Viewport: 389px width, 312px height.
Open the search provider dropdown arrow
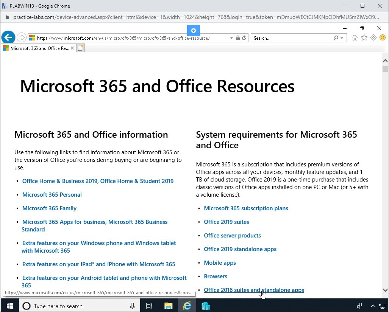(x=342, y=38)
